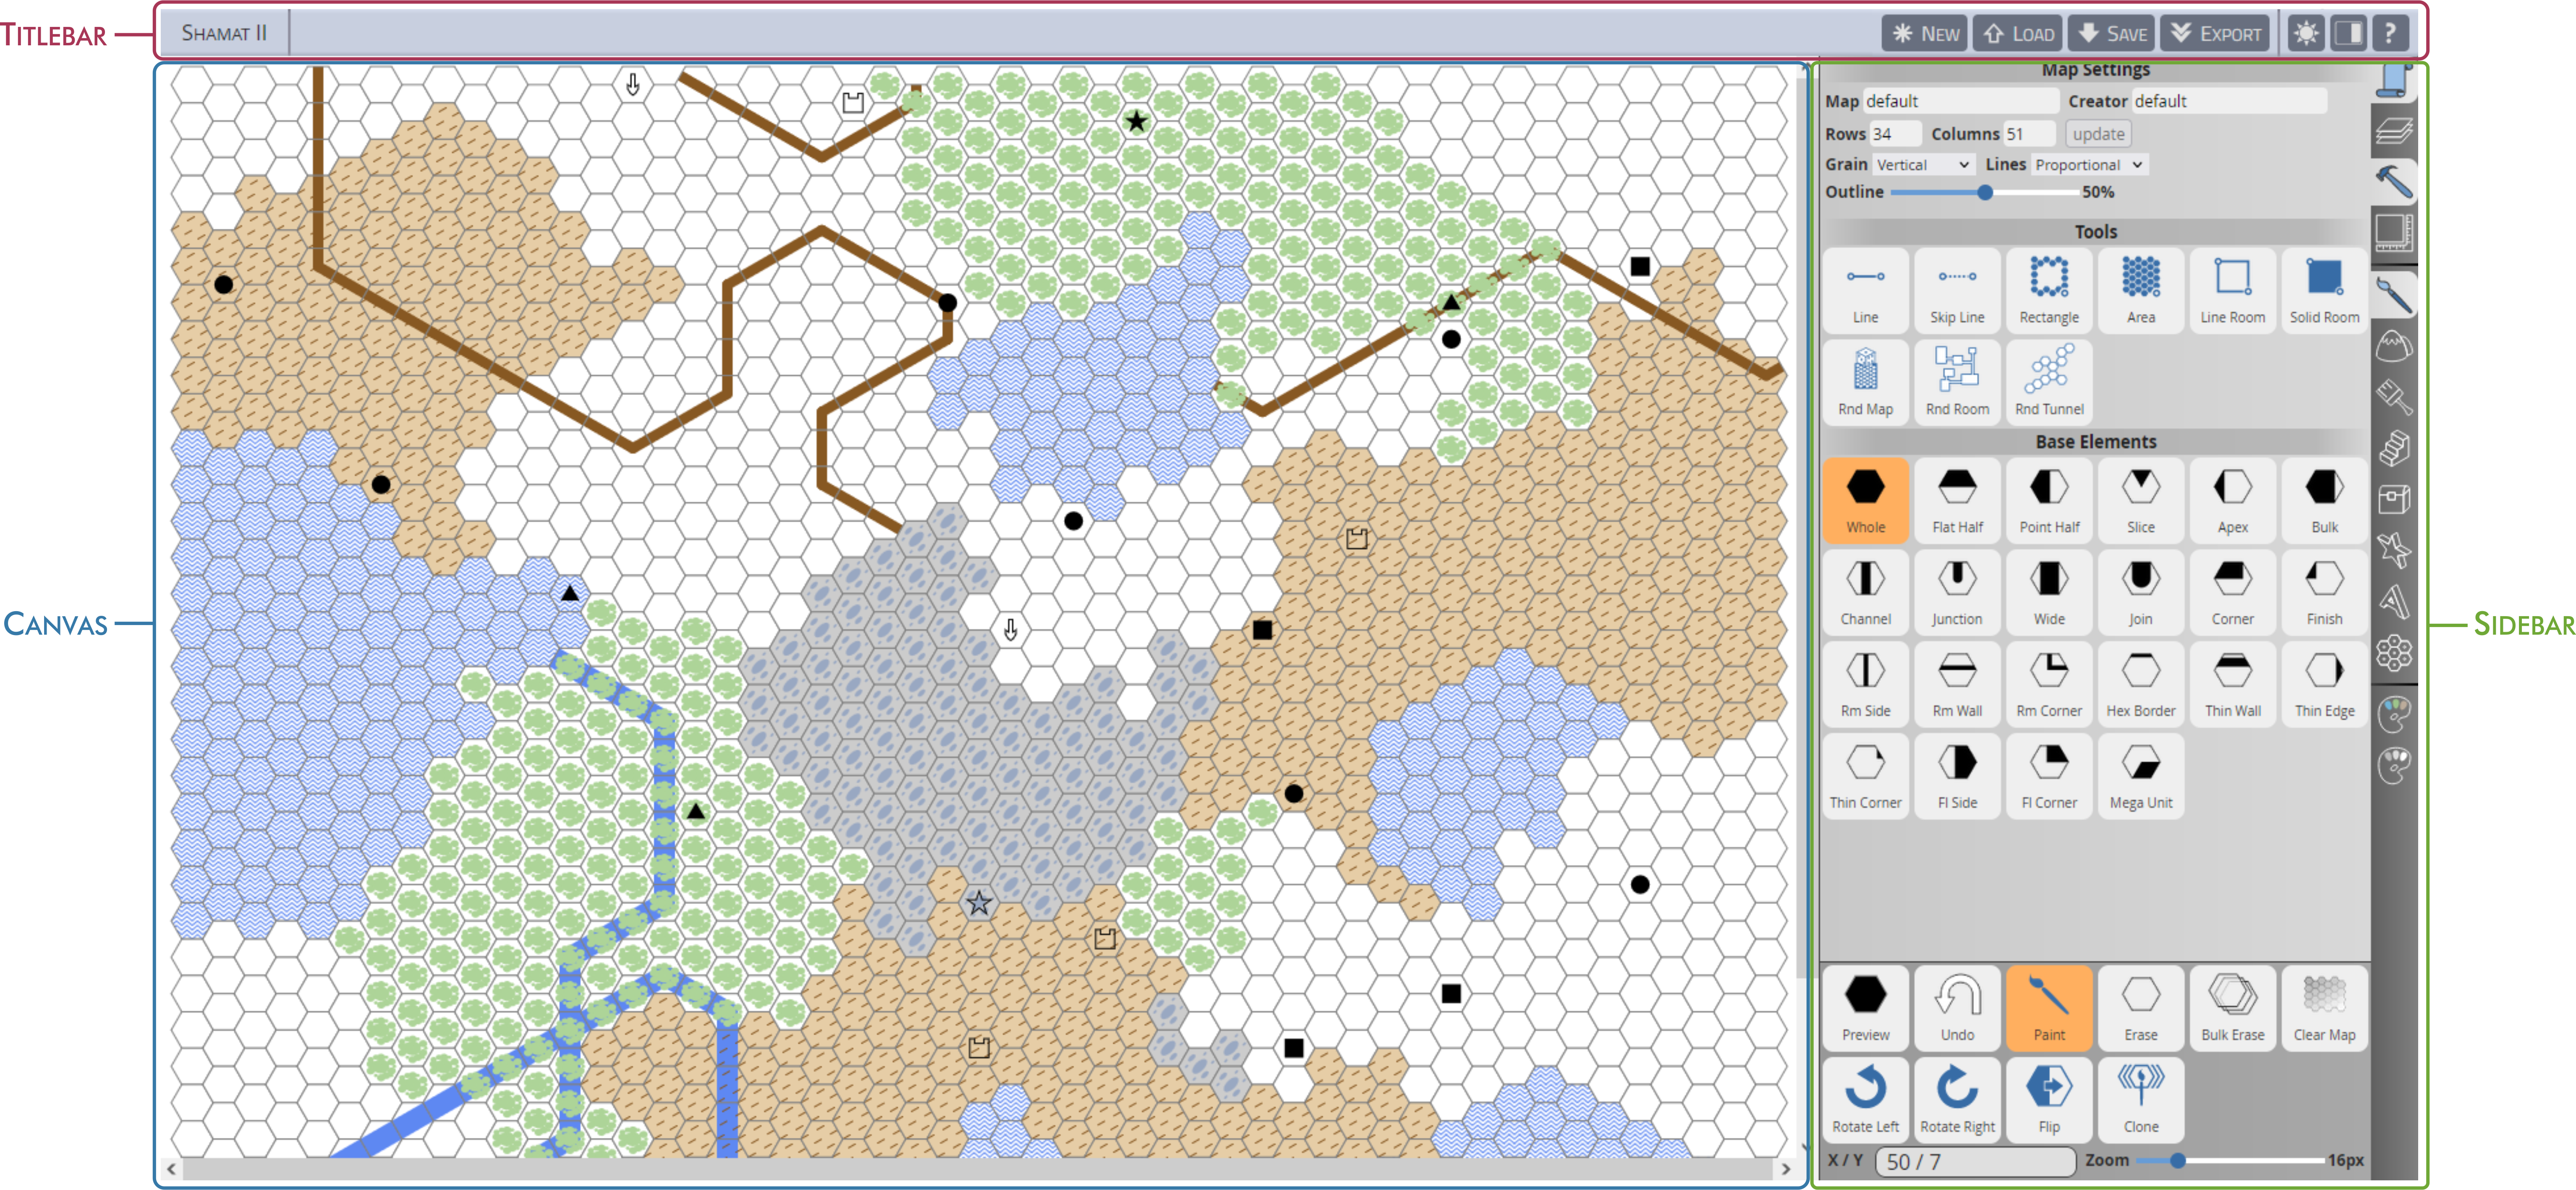Screen dimensions: 2576x1190
Task: Click the Export button
Action: 2214,33
